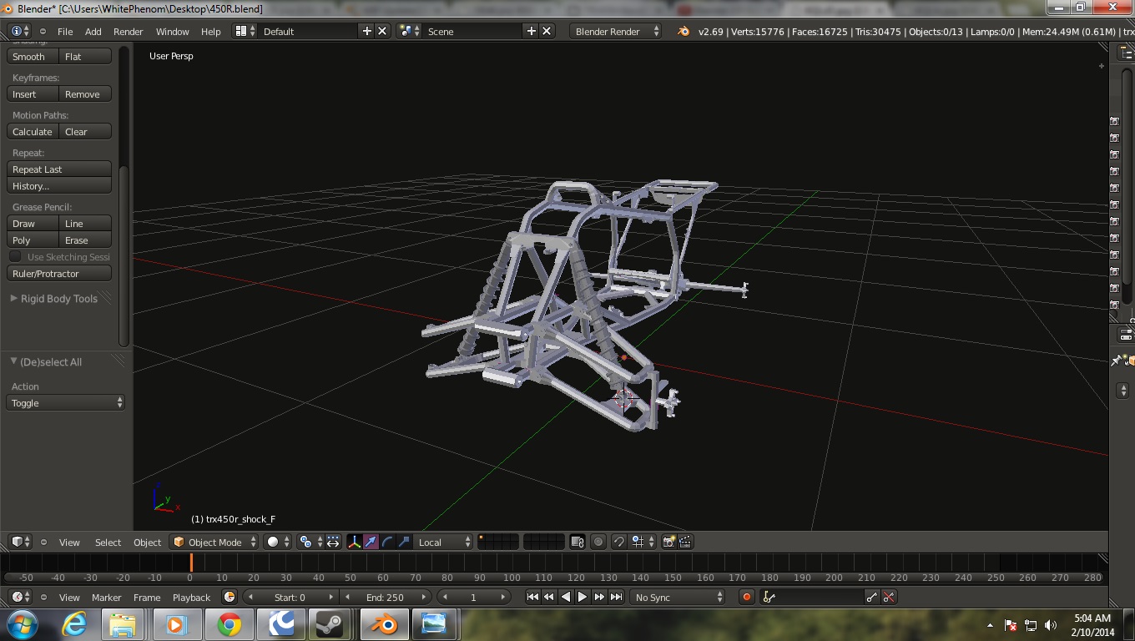
Task: Toggle snap during transform magnet
Action: (x=619, y=542)
